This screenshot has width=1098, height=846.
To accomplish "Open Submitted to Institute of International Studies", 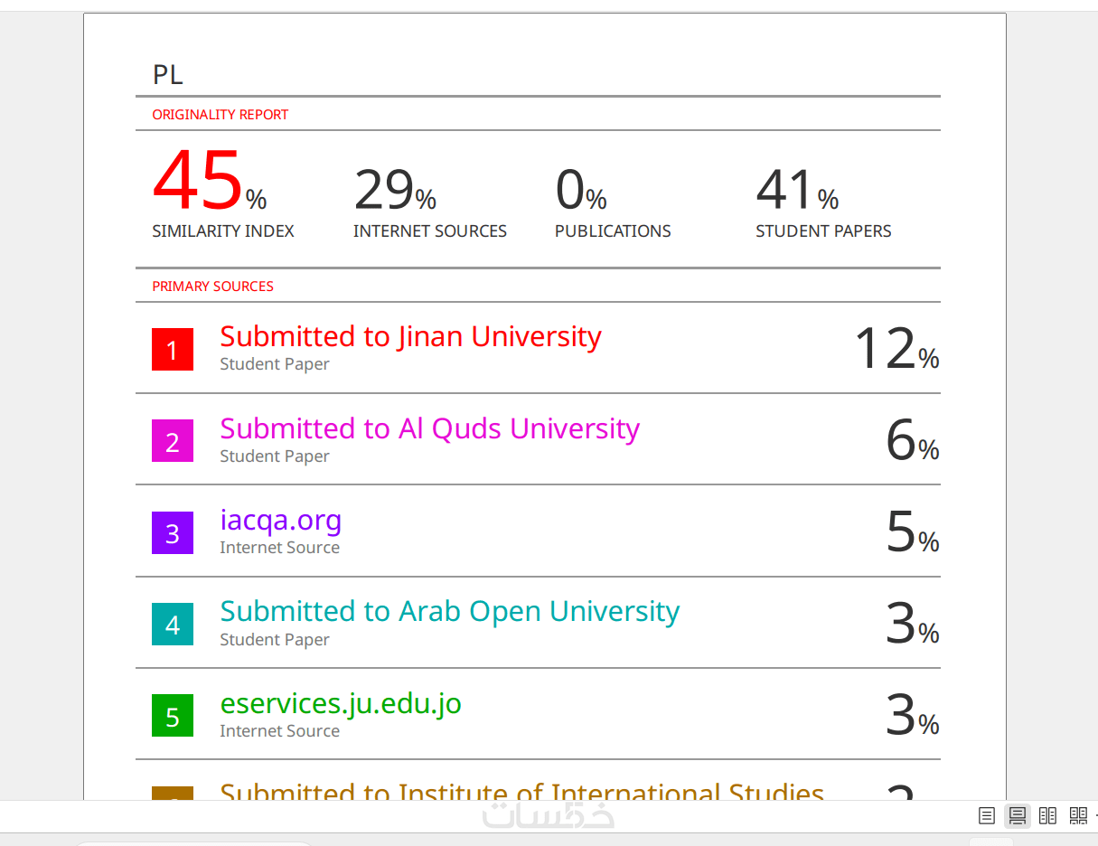I will pyautogui.click(x=521, y=791).
